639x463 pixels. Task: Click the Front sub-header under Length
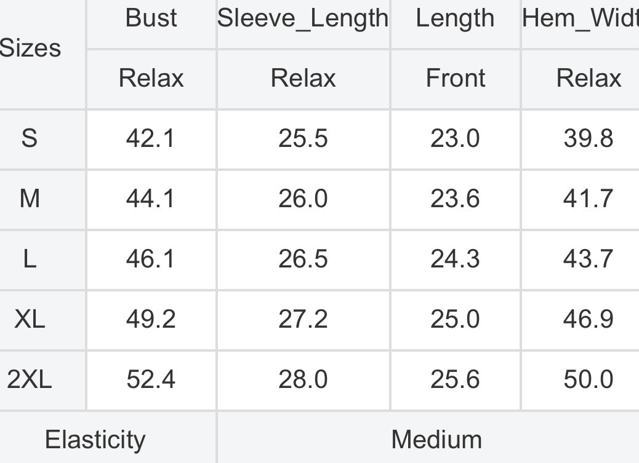tap(455, 78)
